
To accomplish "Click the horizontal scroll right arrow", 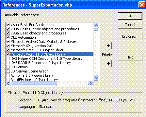I will 90,84.
